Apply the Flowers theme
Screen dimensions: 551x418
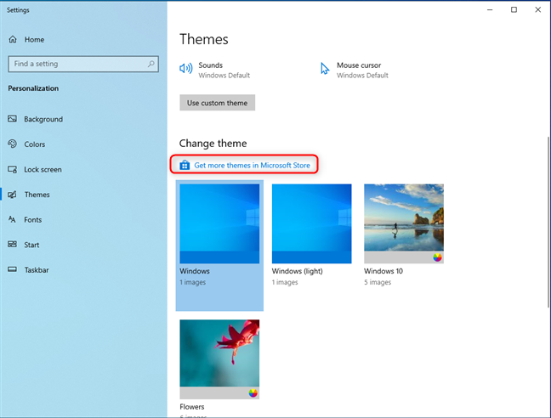tap(219, 359)
